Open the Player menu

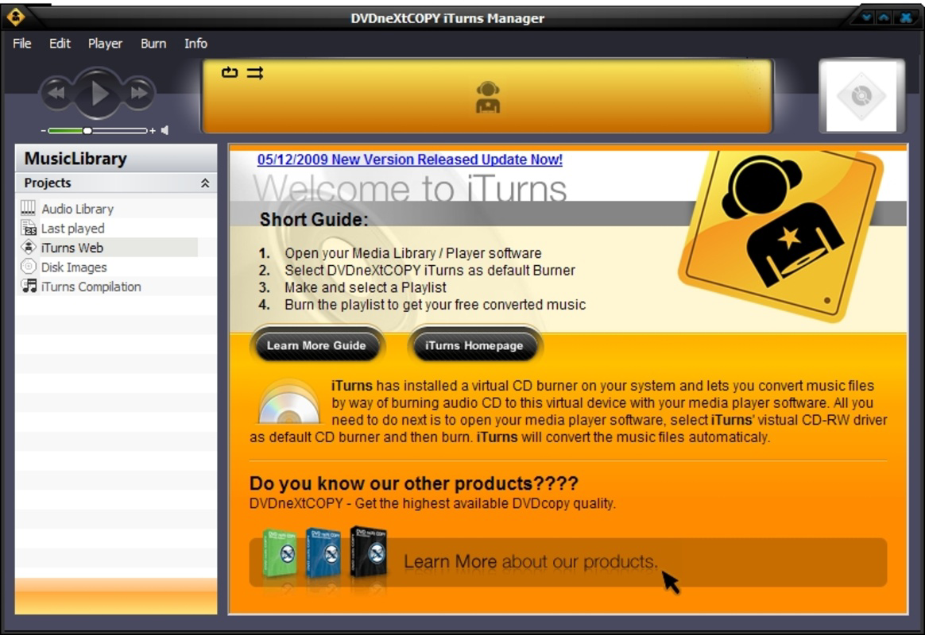coord(105,44)
